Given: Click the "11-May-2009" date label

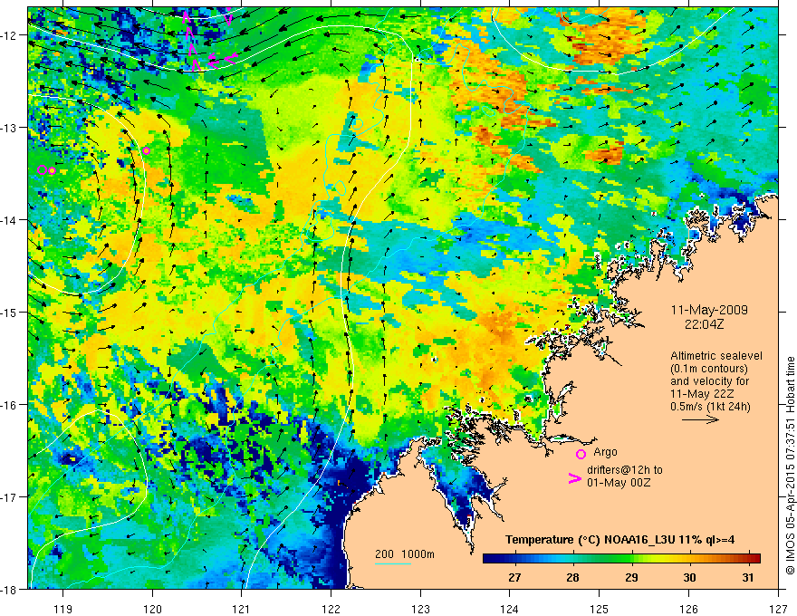Looking at the screenshot, I should coord(709,310).
